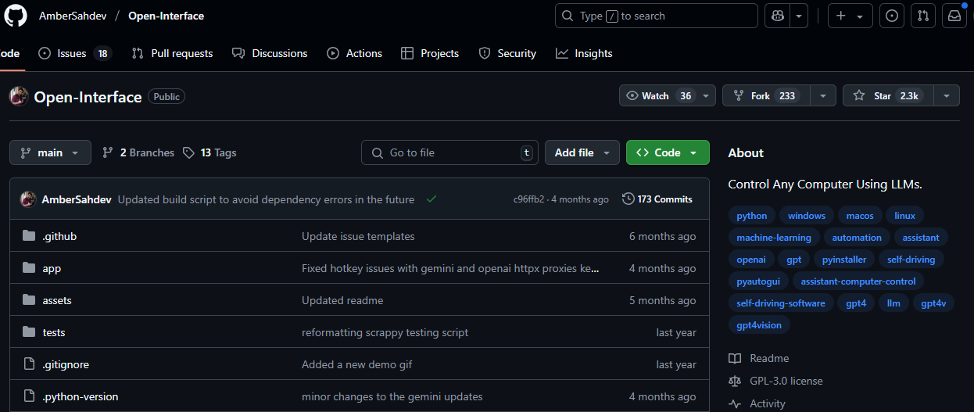
Task: Expand the Copilot dropdown arrow
Action: point(799,16)
